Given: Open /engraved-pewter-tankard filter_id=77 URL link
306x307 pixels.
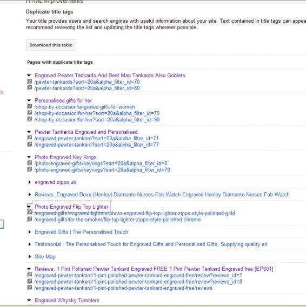Looking at the screenshot, I should [97, 145].
